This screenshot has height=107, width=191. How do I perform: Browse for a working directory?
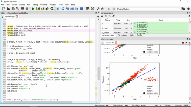[x=184, y=9]
